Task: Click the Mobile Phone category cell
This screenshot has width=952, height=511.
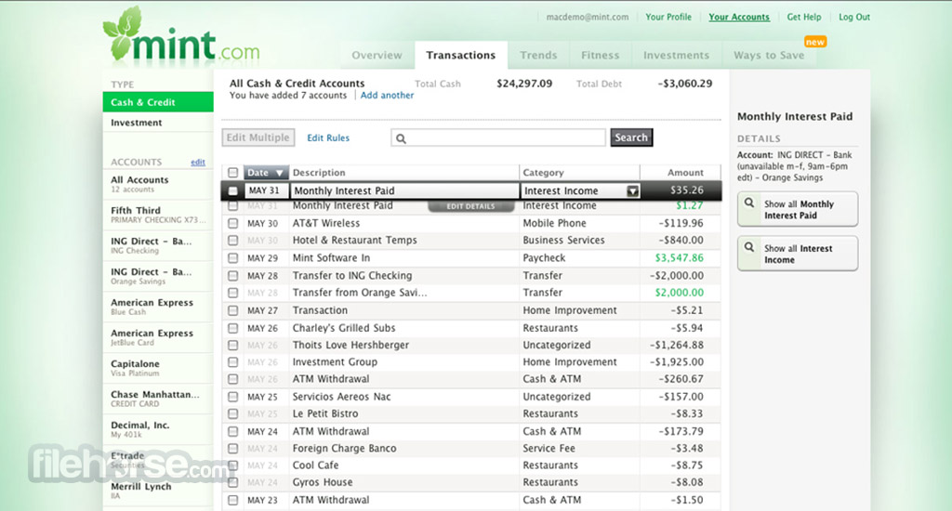Action: 554,223
